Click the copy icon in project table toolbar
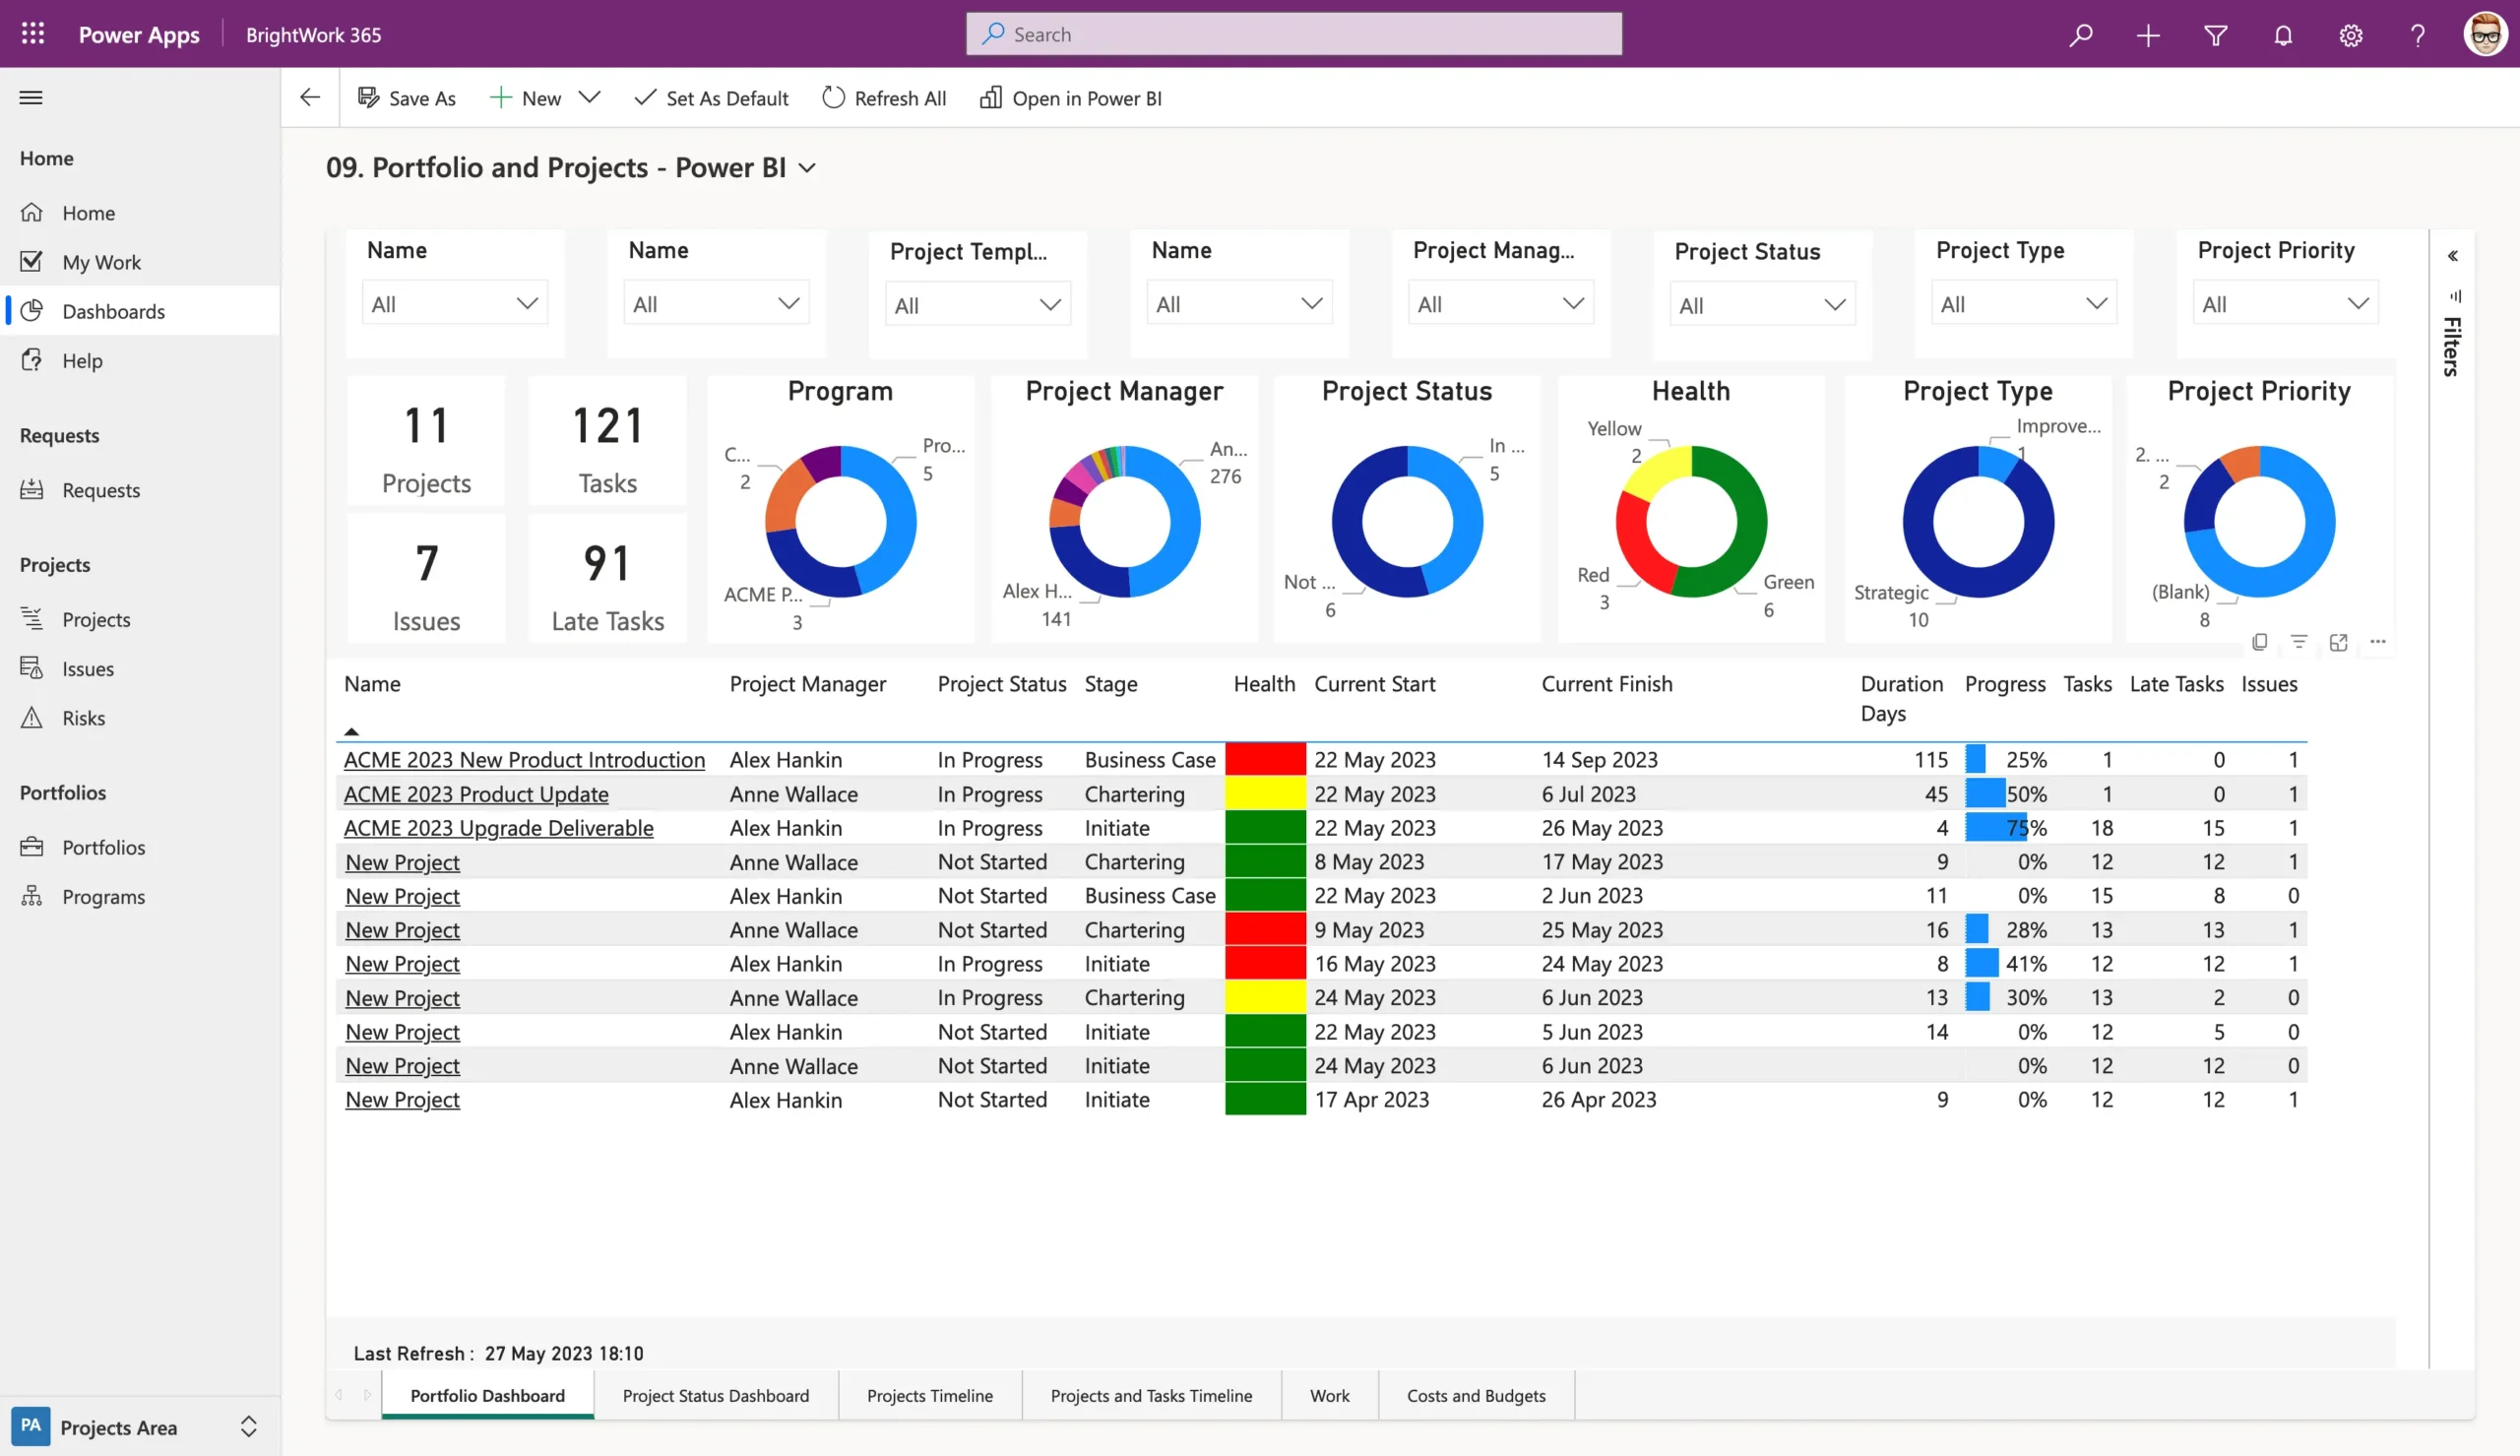The image size is (2520, 1456). 2258,643
